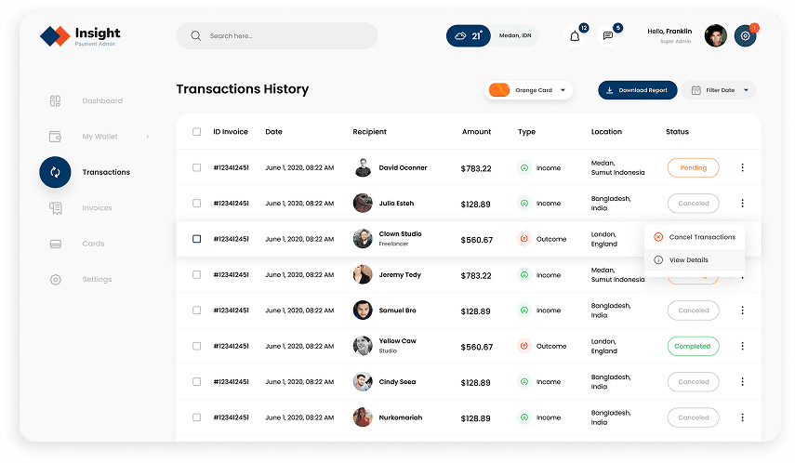This screenshot has width=795, height=463.
Task: Click the Canceled status on Julia Esteh row
Action: (693, 204)
